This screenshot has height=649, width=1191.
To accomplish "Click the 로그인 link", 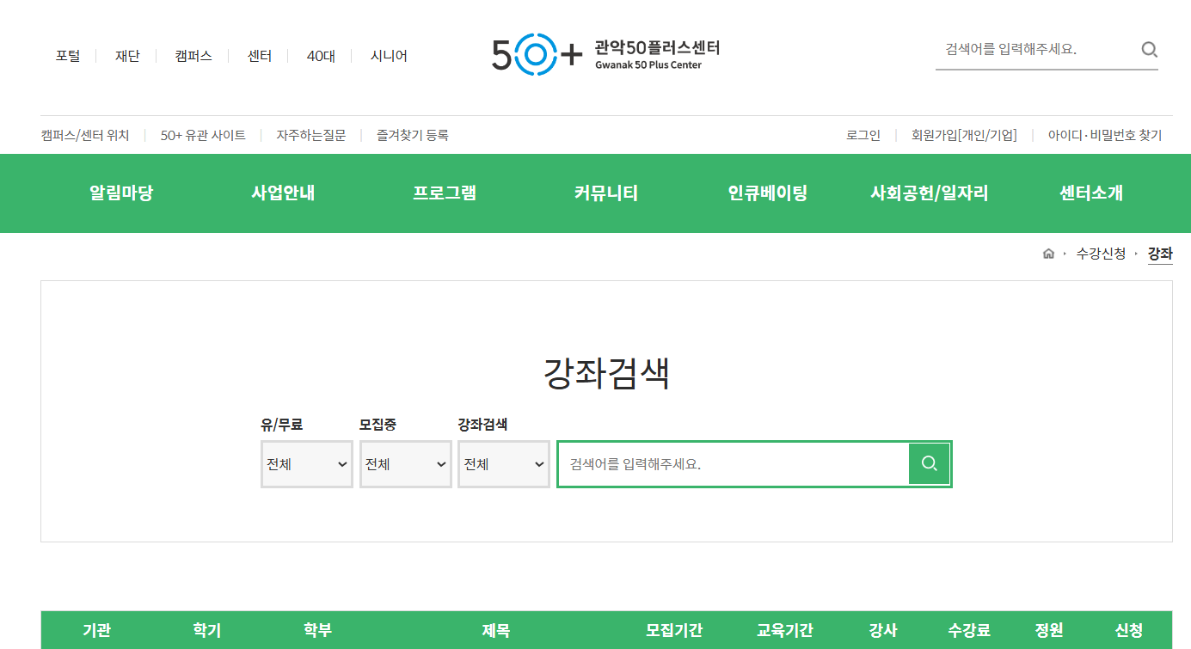I will [863, 135].
